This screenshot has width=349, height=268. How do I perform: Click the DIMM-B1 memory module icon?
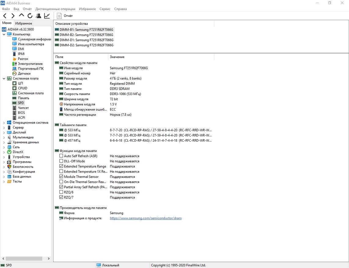click(57, 30)
